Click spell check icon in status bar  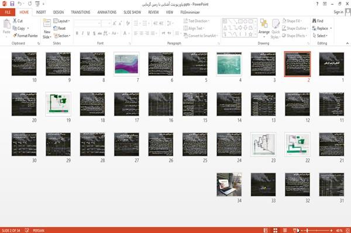[x=27, y=230]
